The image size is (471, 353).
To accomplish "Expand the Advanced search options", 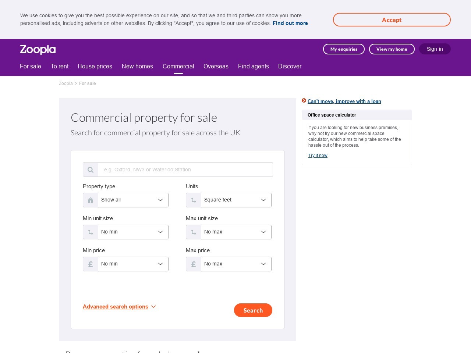I will click(x=116, y=306).
